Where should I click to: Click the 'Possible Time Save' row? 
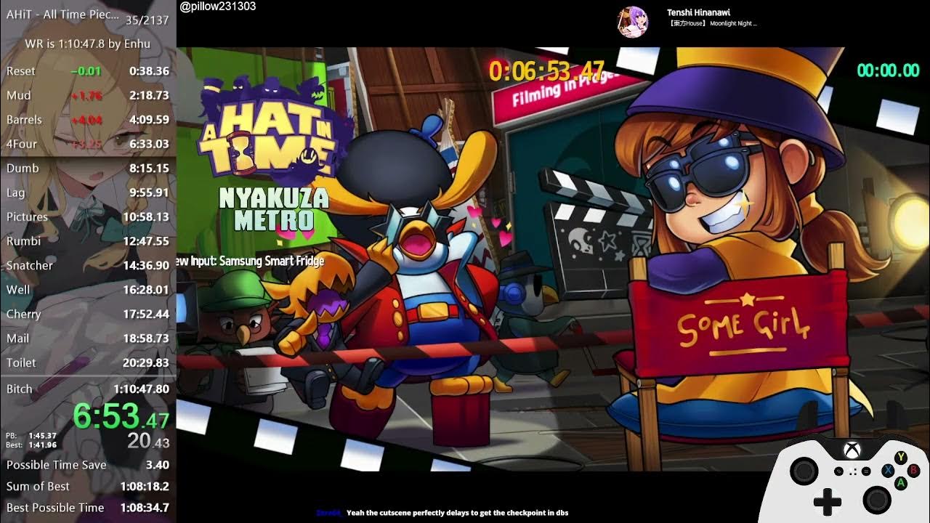(x=88, y=465)
